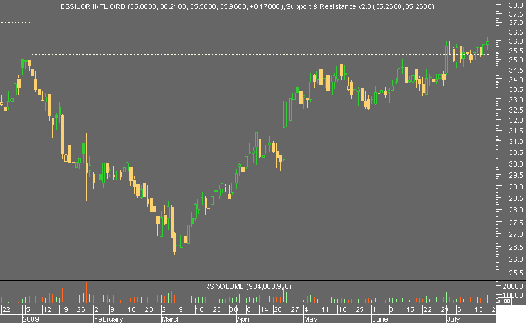
Task: Click the 26.0 price axis label
Action: pos(516,259)
